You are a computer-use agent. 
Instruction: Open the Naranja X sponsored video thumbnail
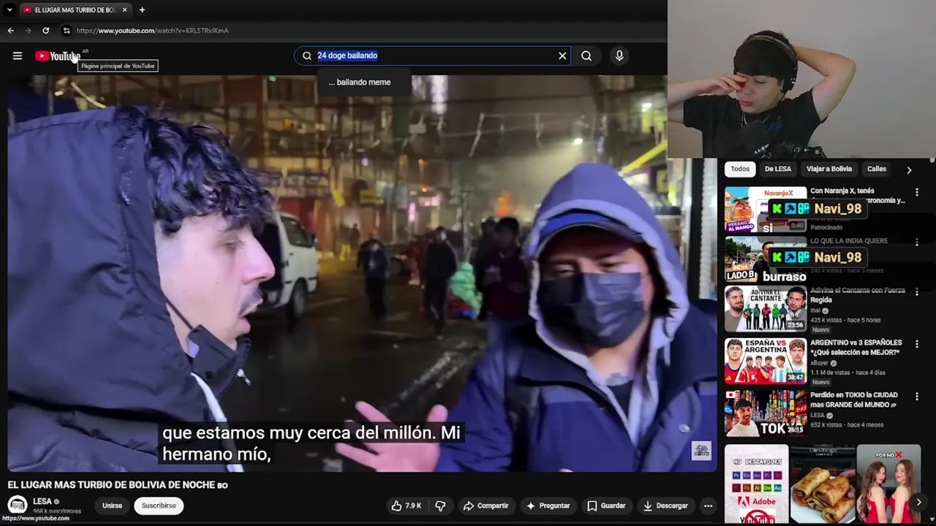click(x=766, y=210)
